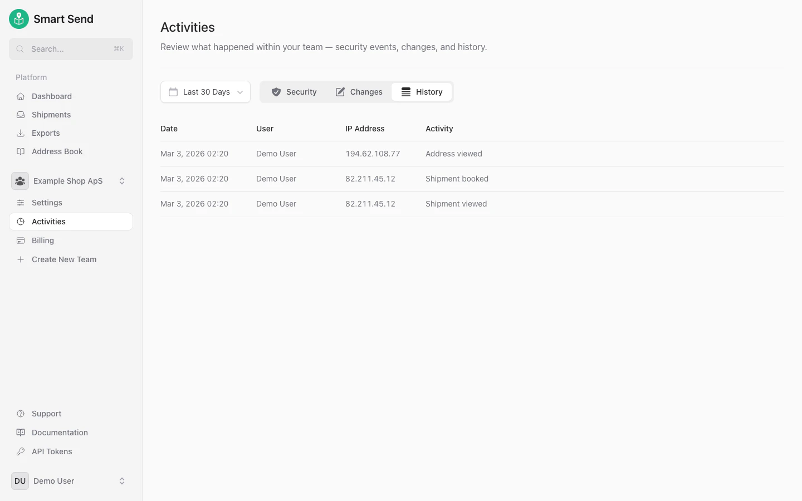Click the Support help icon

pyautogui.click(x=20, y=414)
